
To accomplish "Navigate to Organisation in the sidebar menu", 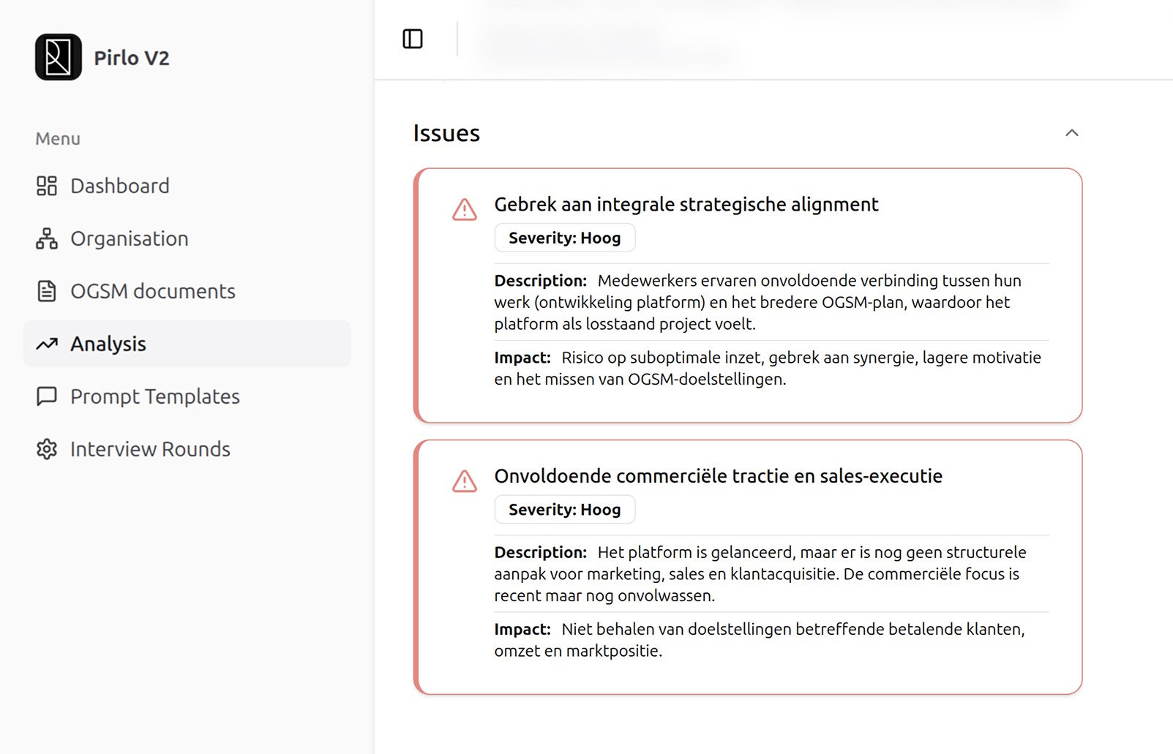I will point(129,238).
